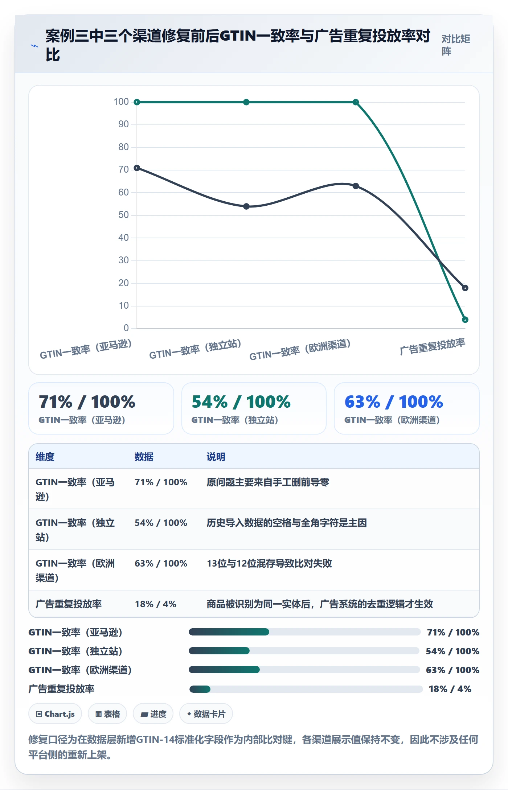The image size is (508, 790).
Task: Select the Chart.js tag chip
Action: [x=55, y=714]
